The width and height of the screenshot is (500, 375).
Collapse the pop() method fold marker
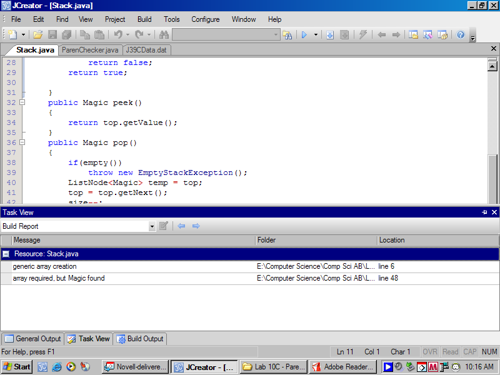pyautogui.click(x=22, y=142)
